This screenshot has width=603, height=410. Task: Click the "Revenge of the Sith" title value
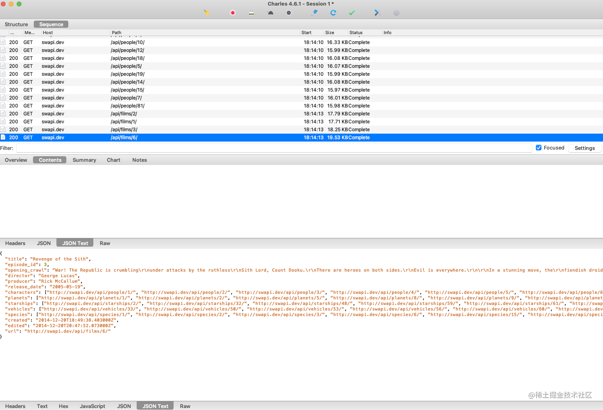[59, 259]
